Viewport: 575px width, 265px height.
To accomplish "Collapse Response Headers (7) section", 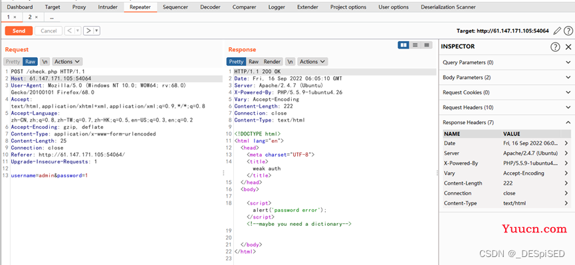I will pyautogui.click(x=507, y=122).
